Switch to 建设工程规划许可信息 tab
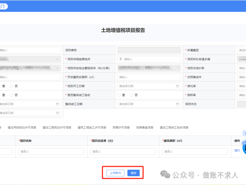This screenshot has width=246, height=185. (57, 128)
